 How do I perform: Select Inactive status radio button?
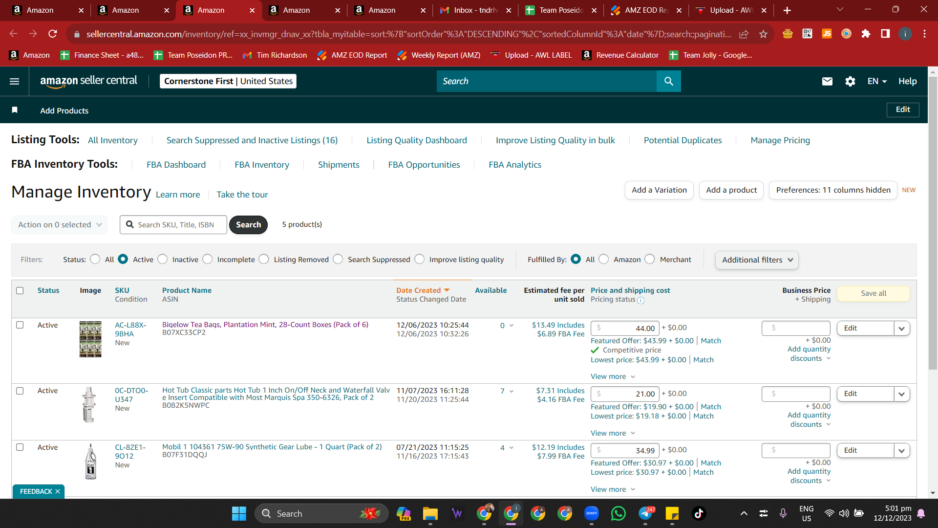pos(163,259)
